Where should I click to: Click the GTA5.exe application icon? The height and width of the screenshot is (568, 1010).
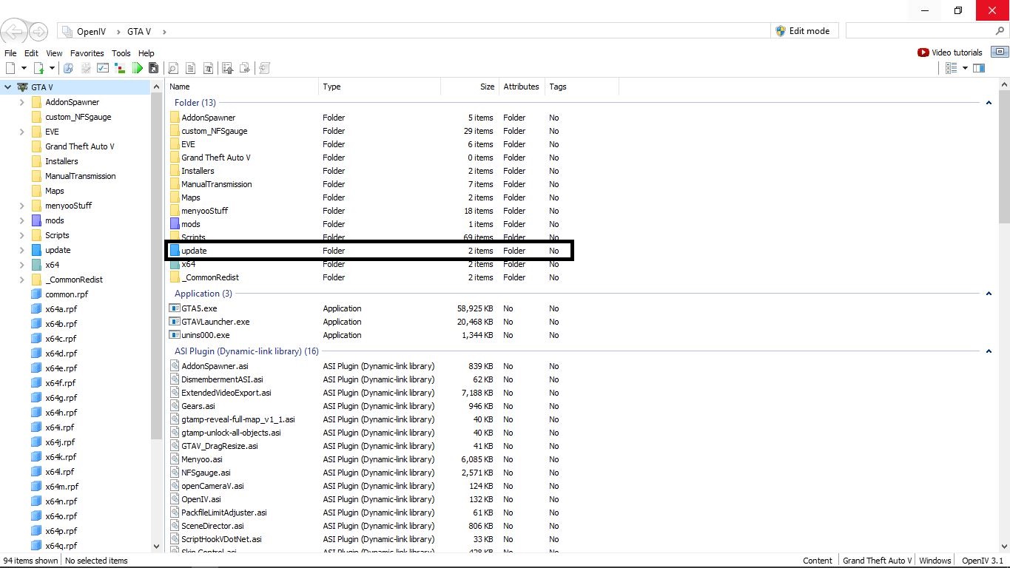point(175,308)
